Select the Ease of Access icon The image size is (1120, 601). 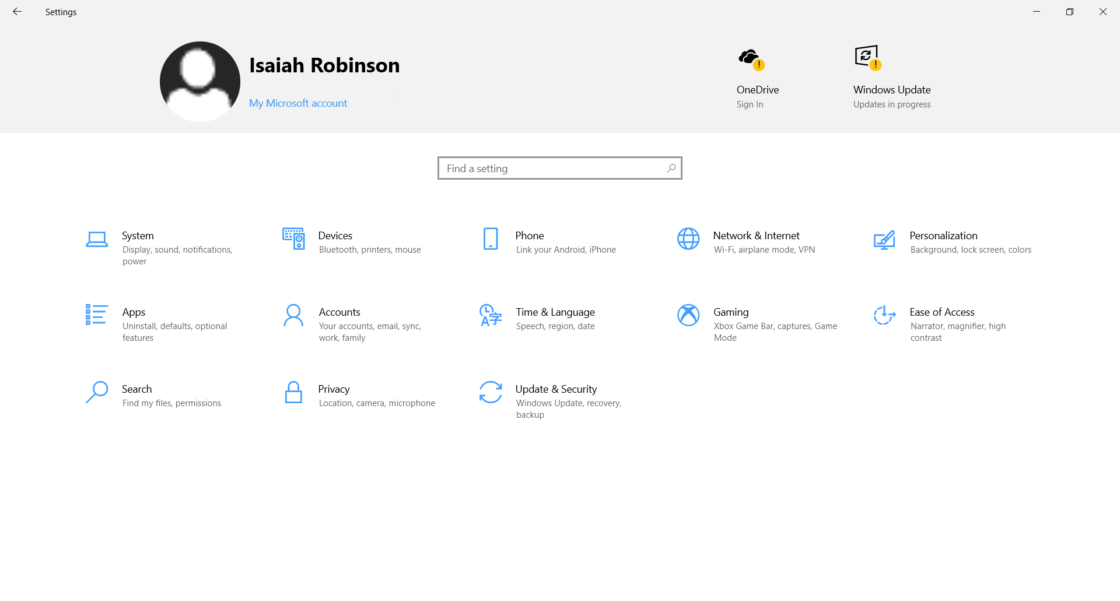click(884, 315)
